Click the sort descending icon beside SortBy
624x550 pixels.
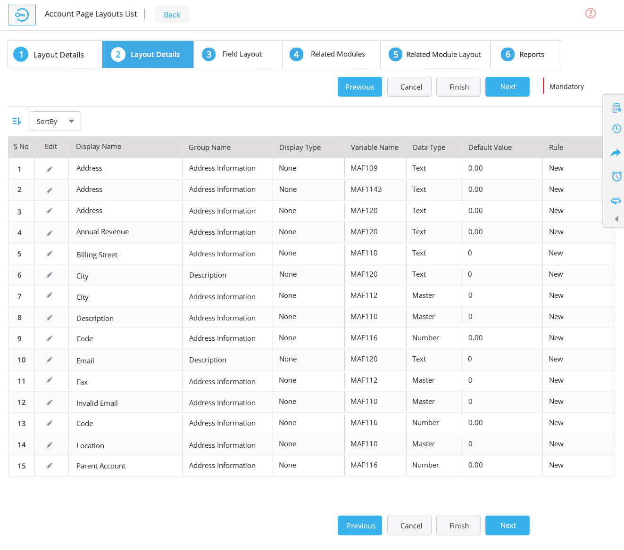point(17,121)
